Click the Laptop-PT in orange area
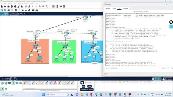 click(x=39, y=57)
